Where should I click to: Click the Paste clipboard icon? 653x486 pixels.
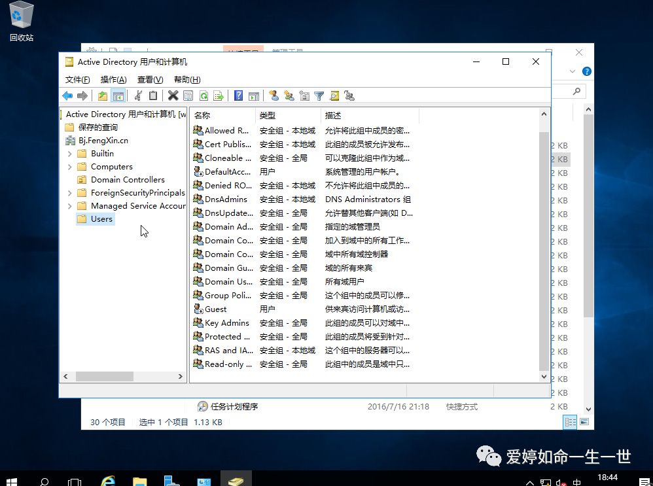tap(153, 95)
